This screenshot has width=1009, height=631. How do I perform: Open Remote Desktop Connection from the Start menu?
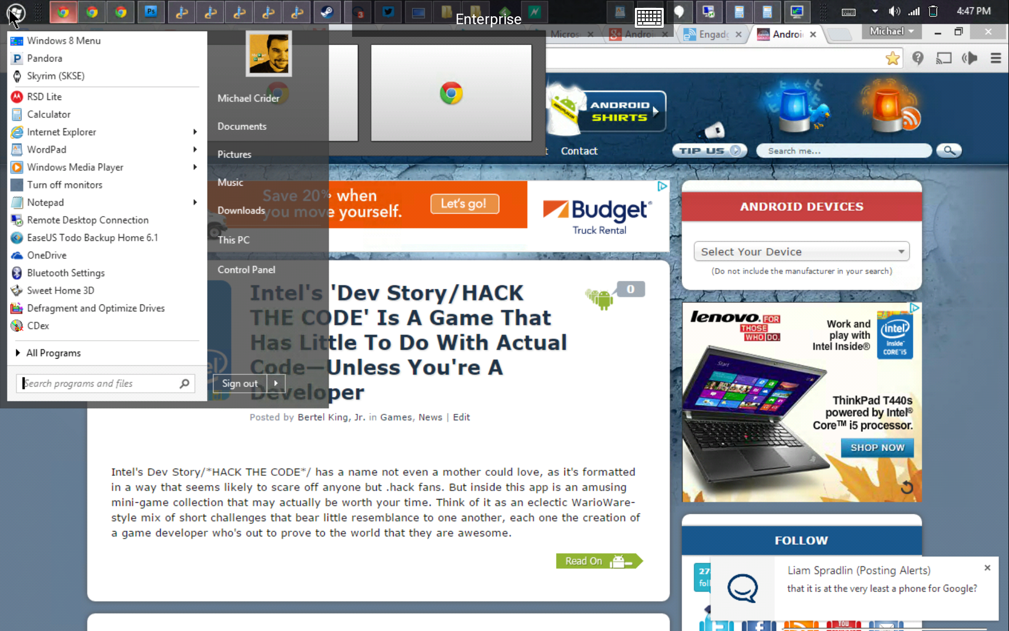87,220
